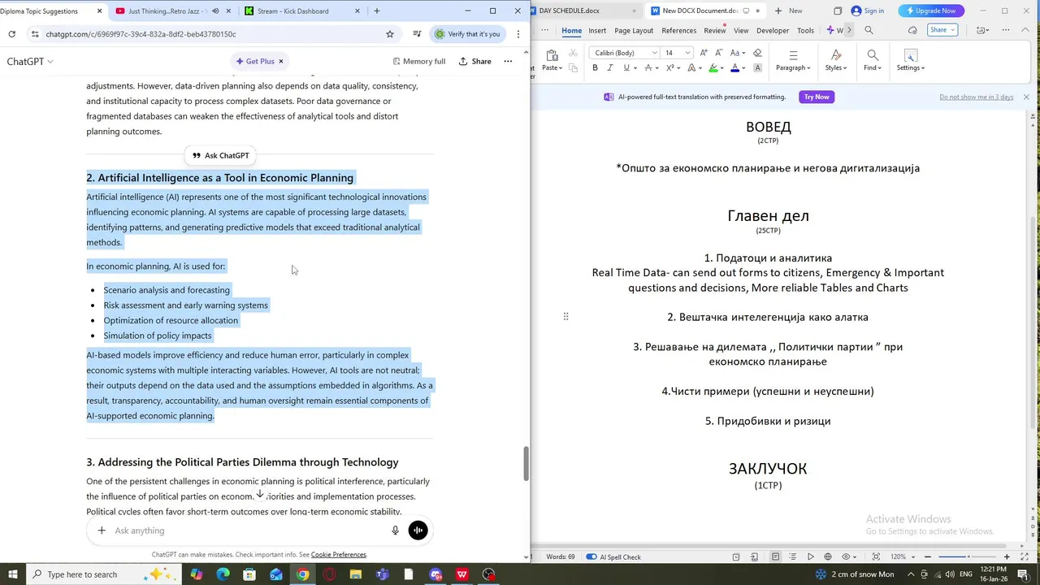Open the Calibri (Body) font dropdown
This screenshot has height=585, width=1040.
click(x=625, y=53)
